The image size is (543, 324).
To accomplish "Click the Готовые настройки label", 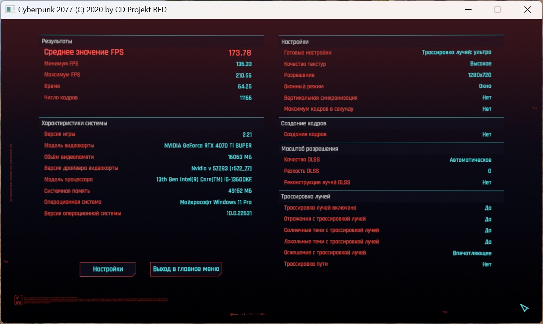I will click(x=308, y=53).
